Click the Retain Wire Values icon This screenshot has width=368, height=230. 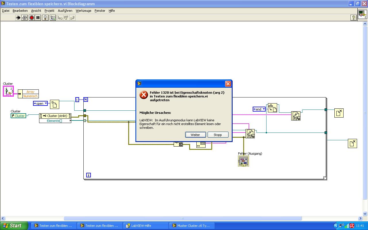pos(53,18)
